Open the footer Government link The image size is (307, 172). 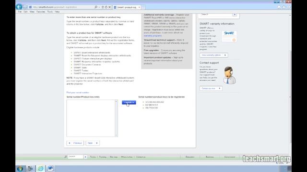coord(229,157)
